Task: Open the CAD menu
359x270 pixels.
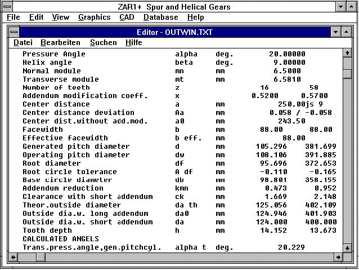Action: click(x=127, y=17)
